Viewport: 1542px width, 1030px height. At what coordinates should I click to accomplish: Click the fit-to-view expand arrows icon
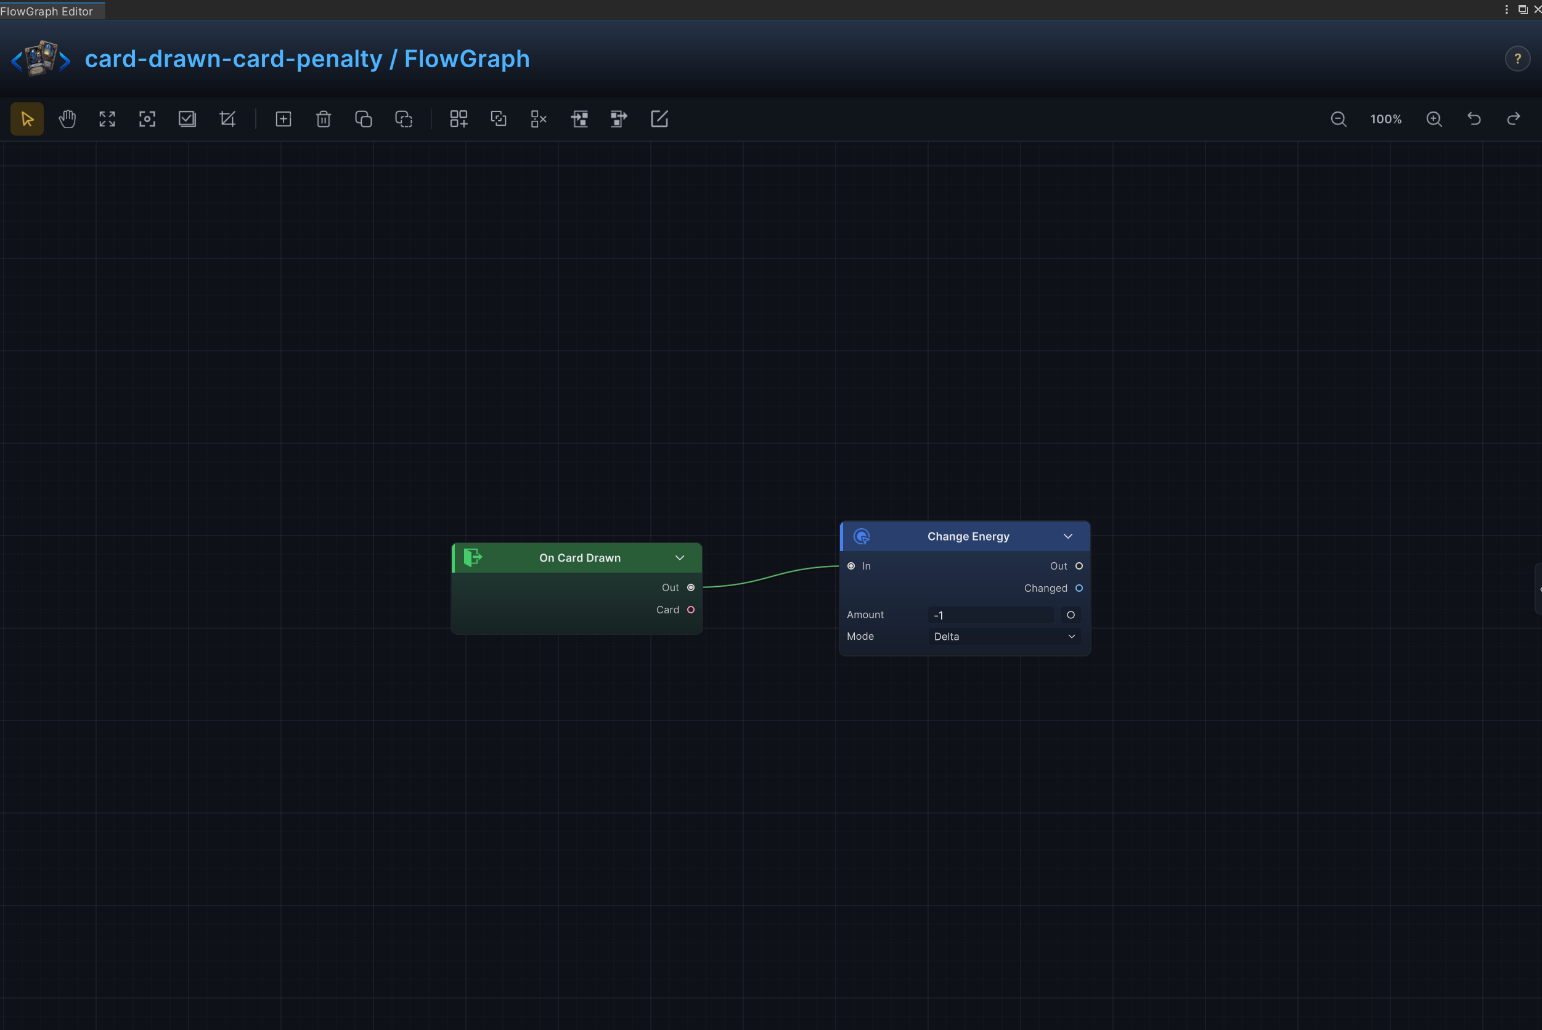[x=107, y=119]
